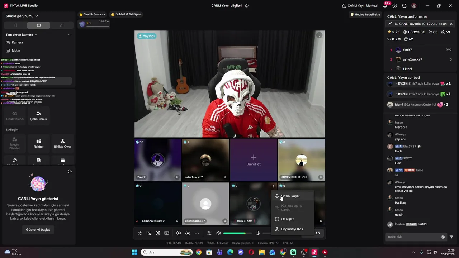
Task: Toggle £mir7 guest microphone icon
Action: coord(177,177)
